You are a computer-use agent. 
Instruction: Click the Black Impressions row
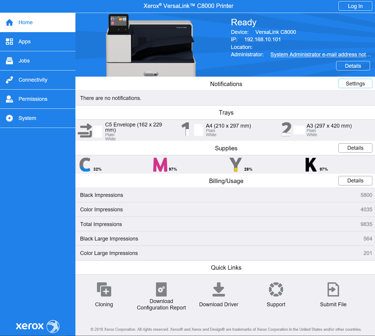225,195
